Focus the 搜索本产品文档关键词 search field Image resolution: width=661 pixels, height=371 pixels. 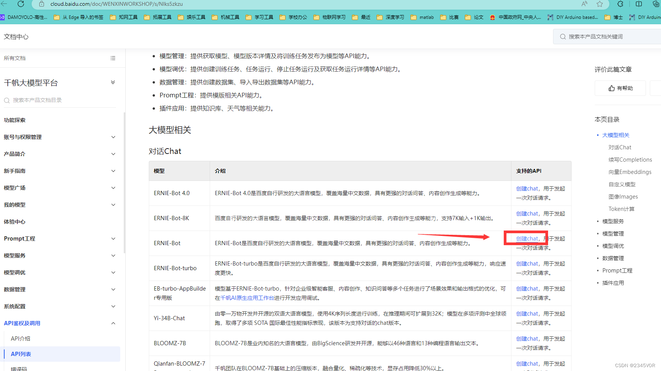pyautogui.click(x=607, y=37)
